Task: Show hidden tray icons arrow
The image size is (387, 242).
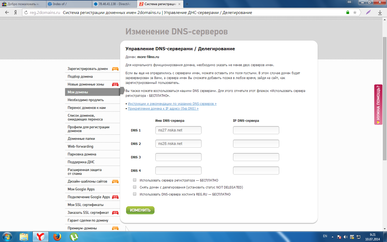Action: tap(332, 237)
